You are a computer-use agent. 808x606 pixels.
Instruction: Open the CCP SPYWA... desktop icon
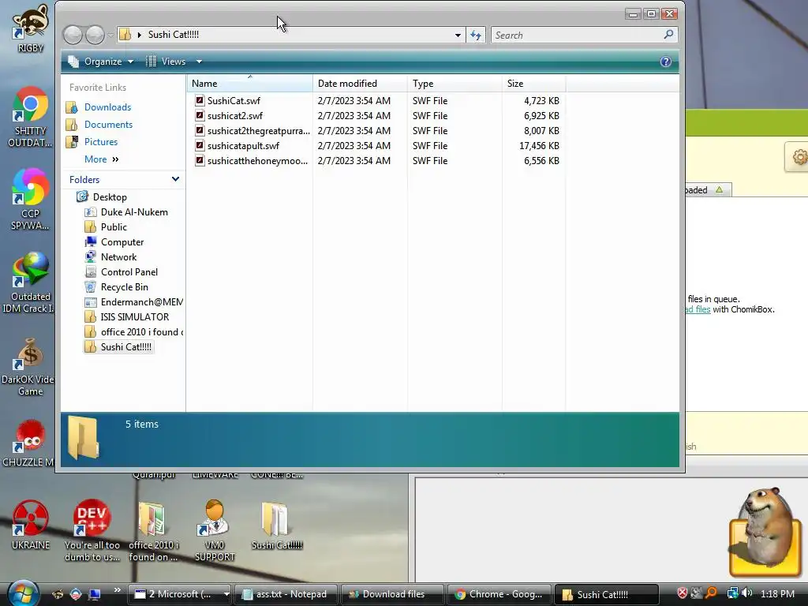click(x=31, y=200)
